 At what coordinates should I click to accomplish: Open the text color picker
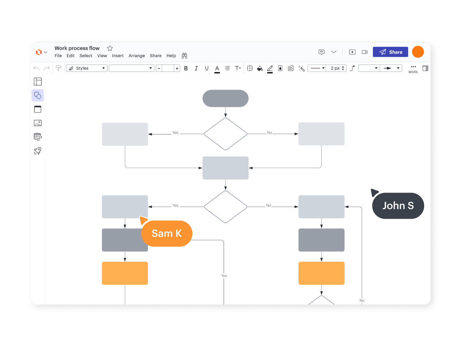217,68
